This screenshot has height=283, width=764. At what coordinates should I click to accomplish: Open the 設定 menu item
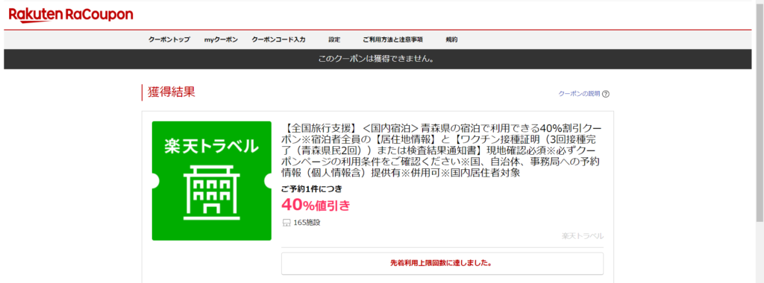[334, 40]
